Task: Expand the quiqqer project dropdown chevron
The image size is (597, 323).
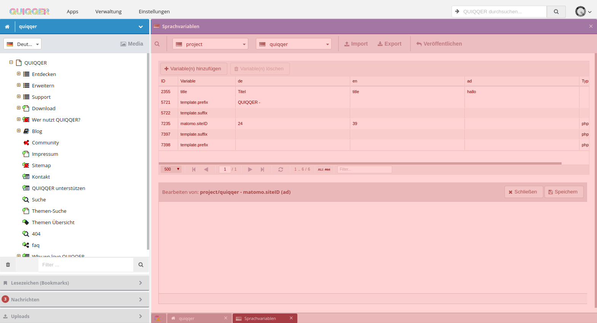Action: [141, 27]
